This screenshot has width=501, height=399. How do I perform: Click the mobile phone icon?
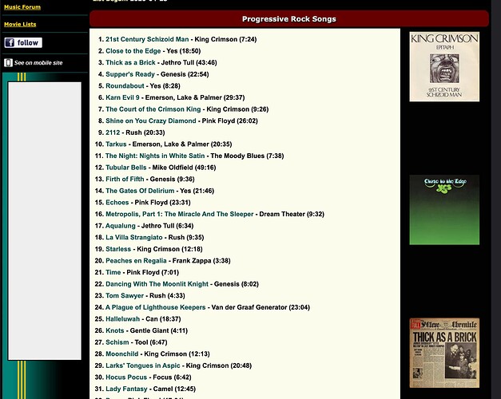pos(8,62)
